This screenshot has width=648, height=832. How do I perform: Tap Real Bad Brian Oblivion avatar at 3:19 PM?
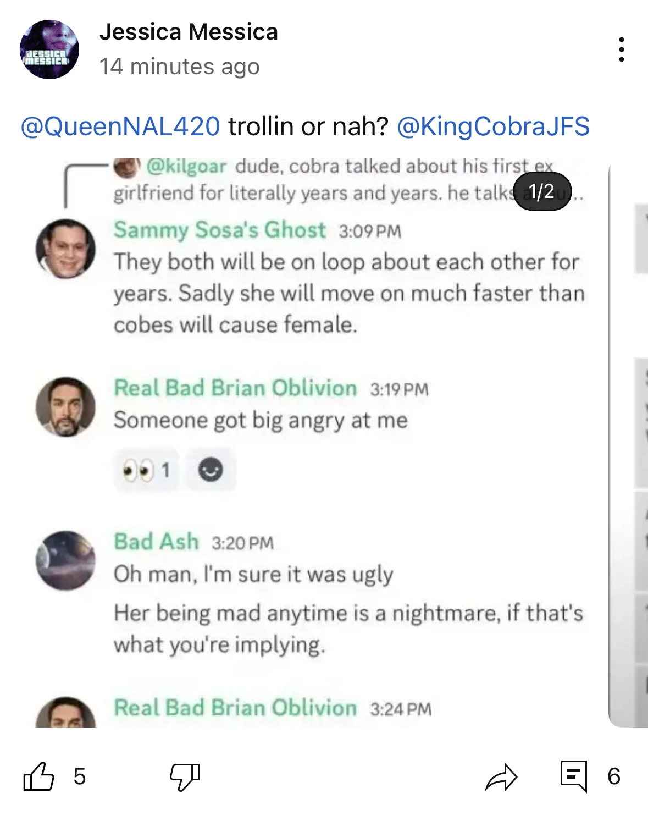click(65, 407)
